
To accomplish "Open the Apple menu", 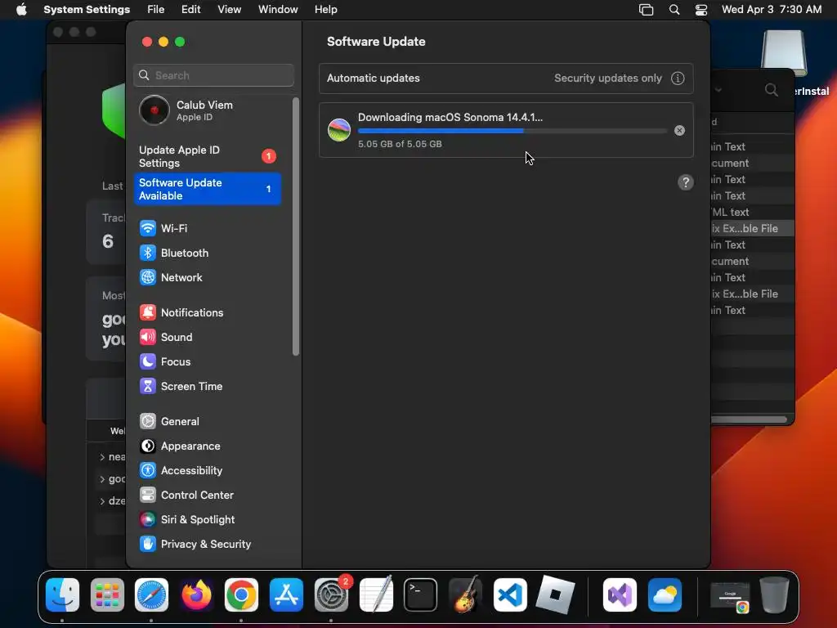I will tap(21, 9).
